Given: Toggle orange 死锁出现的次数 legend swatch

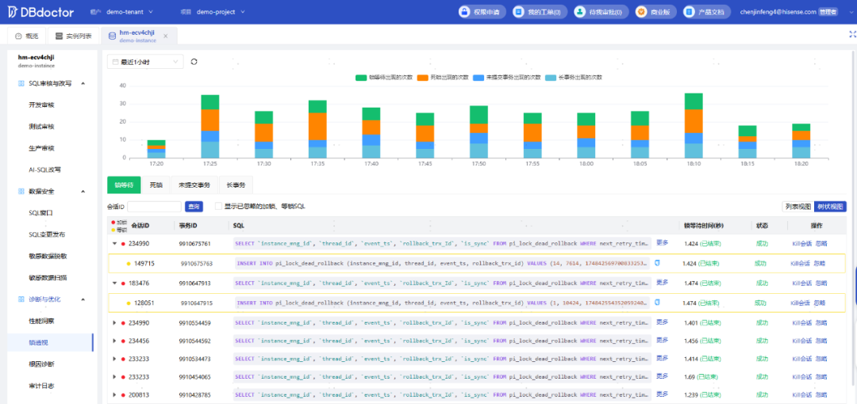Looking at the screenshot, I should (422, 78).
